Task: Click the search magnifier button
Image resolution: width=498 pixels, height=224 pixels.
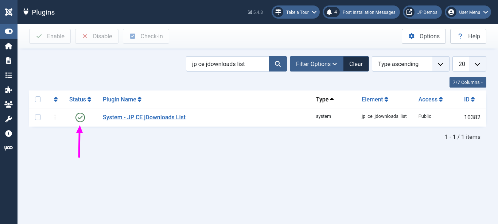Action: click(278, 64)
